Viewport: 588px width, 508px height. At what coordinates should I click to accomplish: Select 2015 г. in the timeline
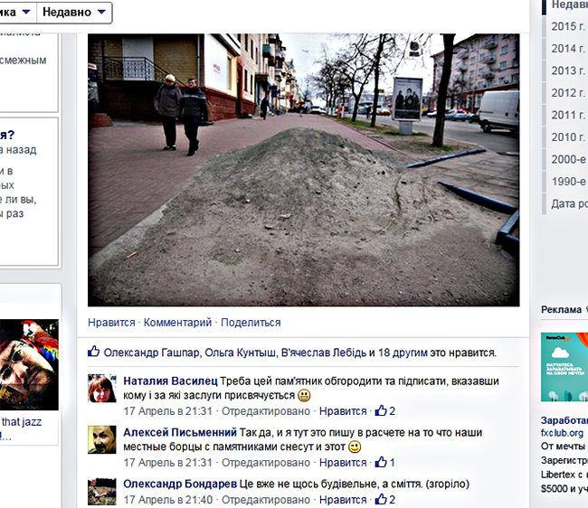(x=568, y=27)
